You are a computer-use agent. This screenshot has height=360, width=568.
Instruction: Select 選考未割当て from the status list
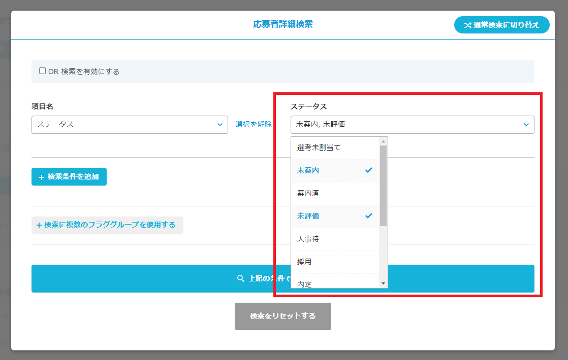point(319,148)
